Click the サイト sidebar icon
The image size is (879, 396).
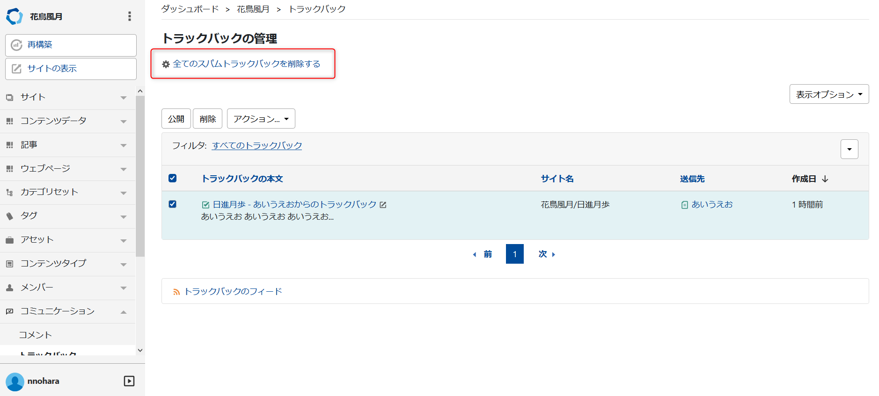point(9,97)
